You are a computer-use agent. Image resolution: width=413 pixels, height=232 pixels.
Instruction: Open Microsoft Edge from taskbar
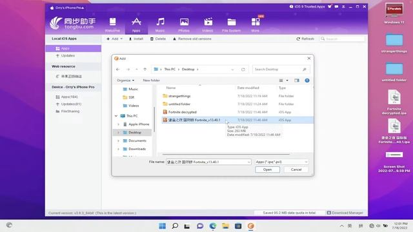tap(213, 226)
